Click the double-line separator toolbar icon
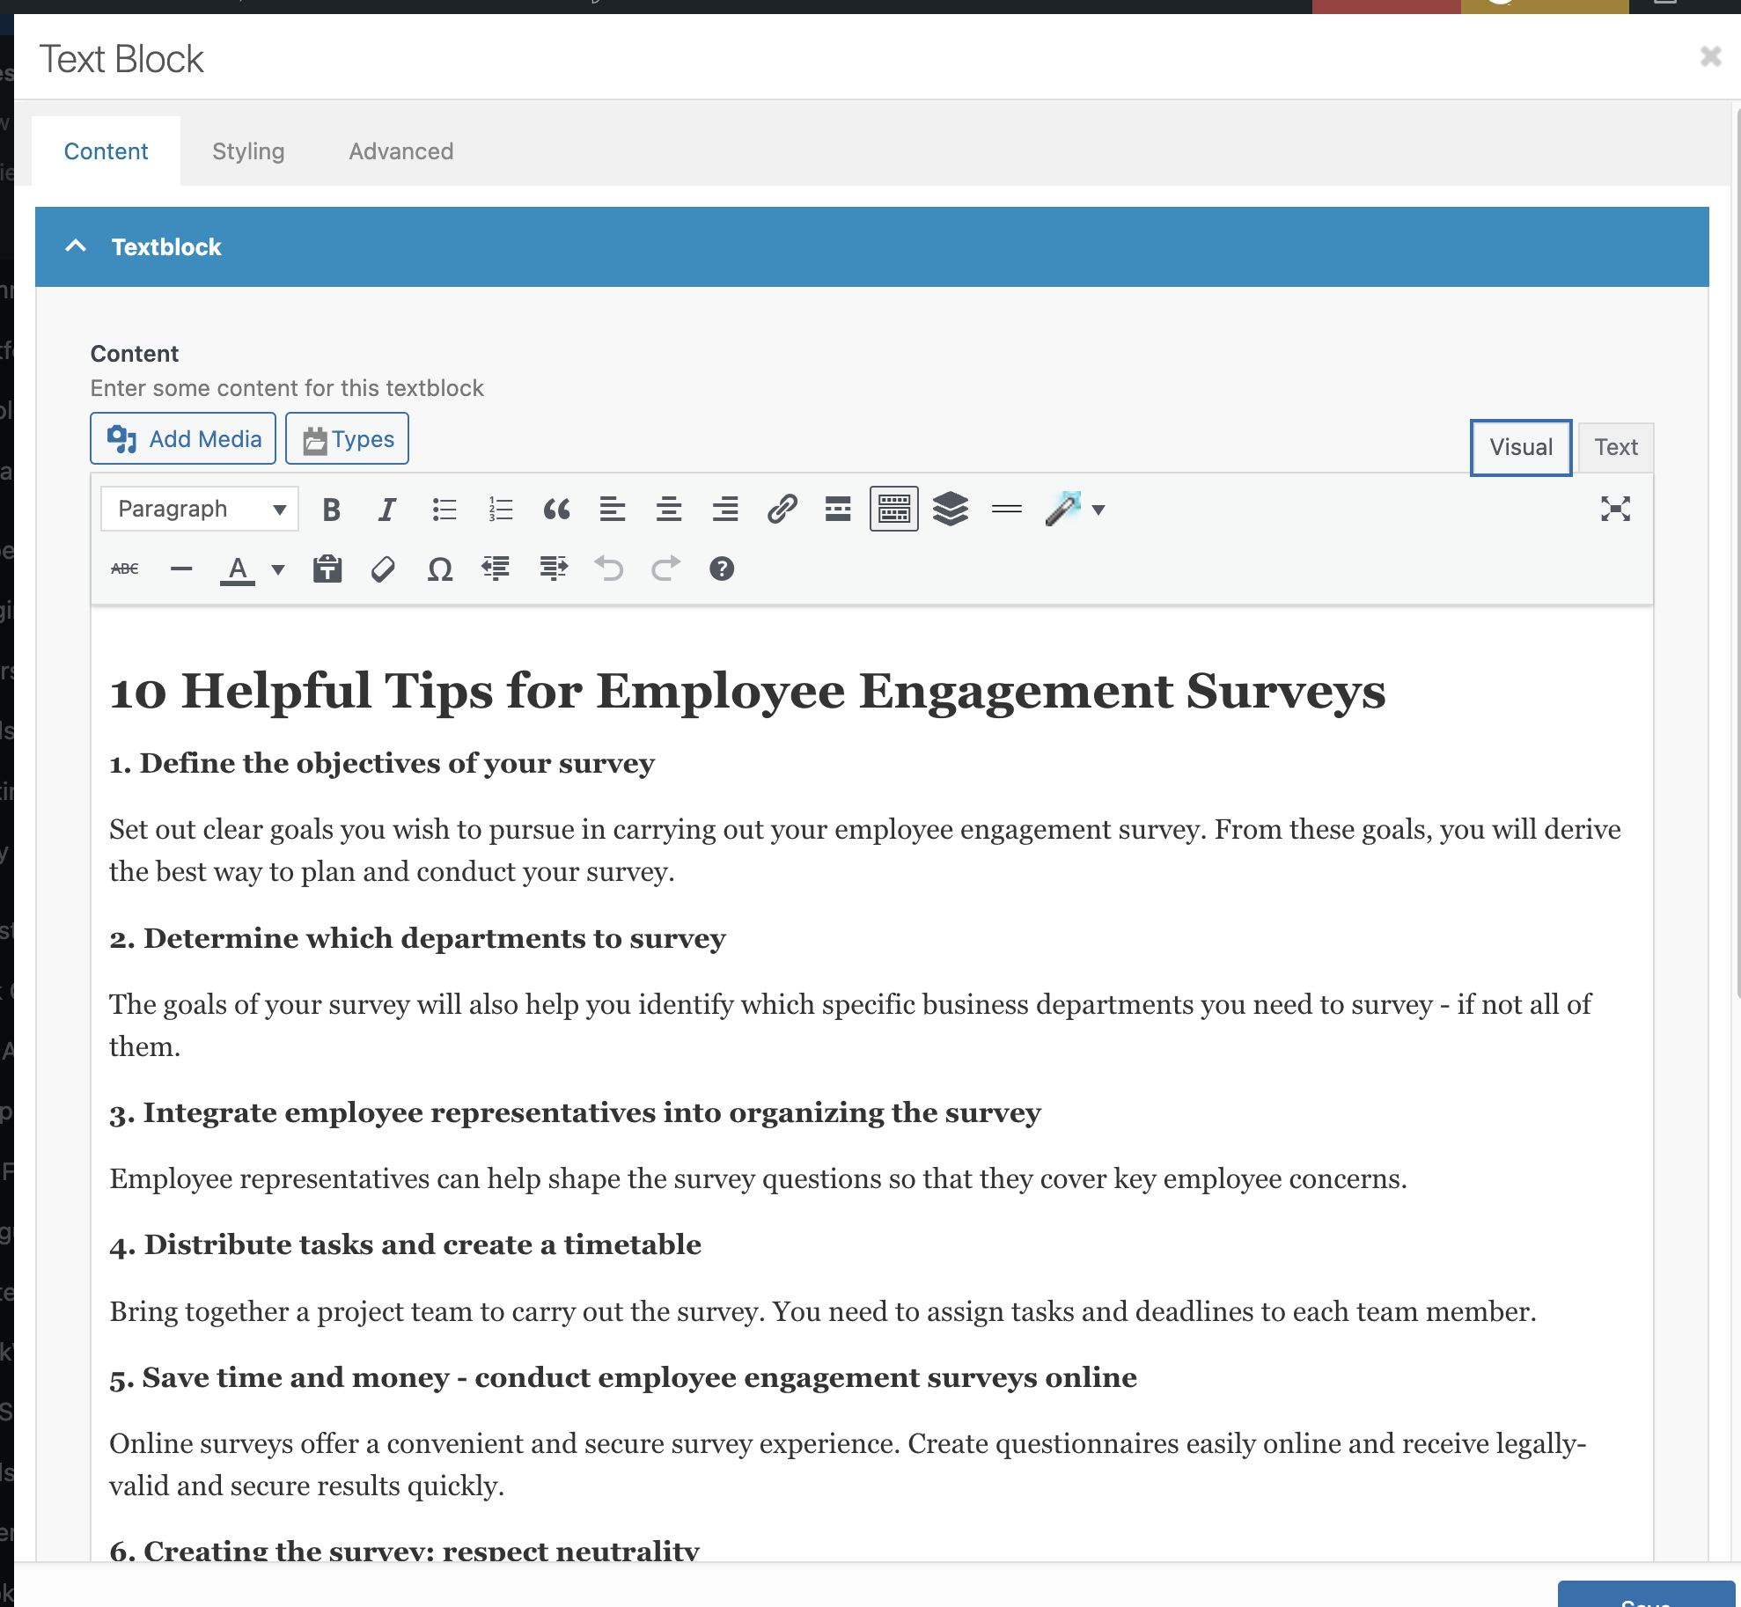1741x1607 pixels. pyautogui.click(x=1007, y=510)
